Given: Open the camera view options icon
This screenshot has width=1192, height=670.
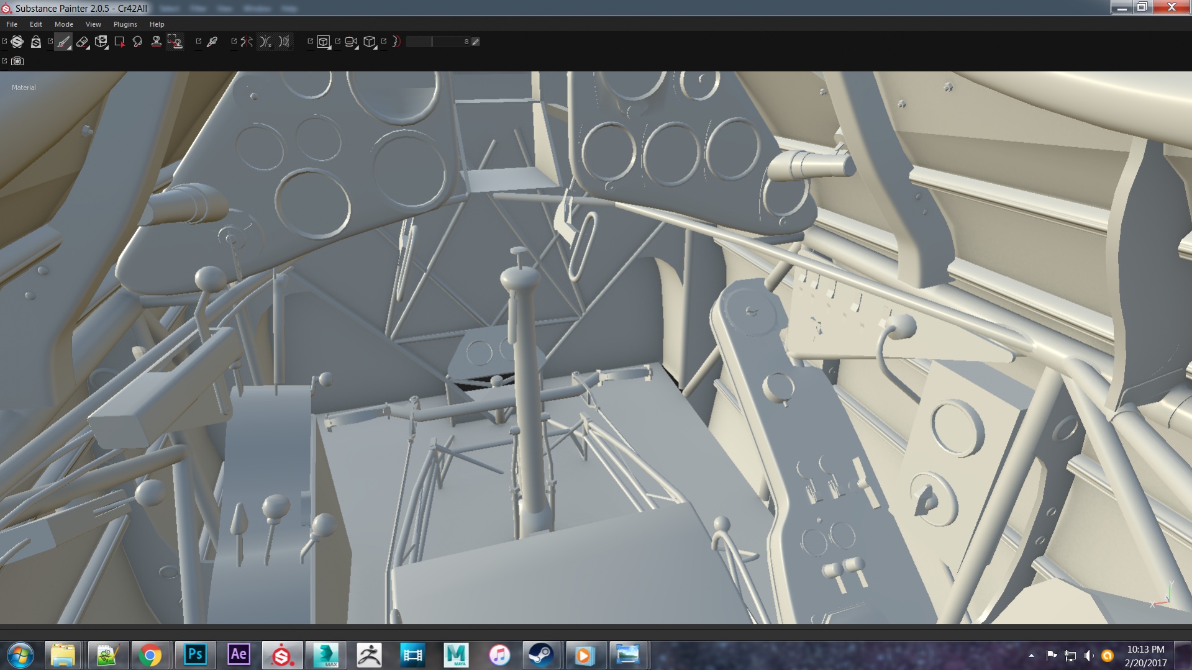Looking at the screenshot, I should coord(352,42).
